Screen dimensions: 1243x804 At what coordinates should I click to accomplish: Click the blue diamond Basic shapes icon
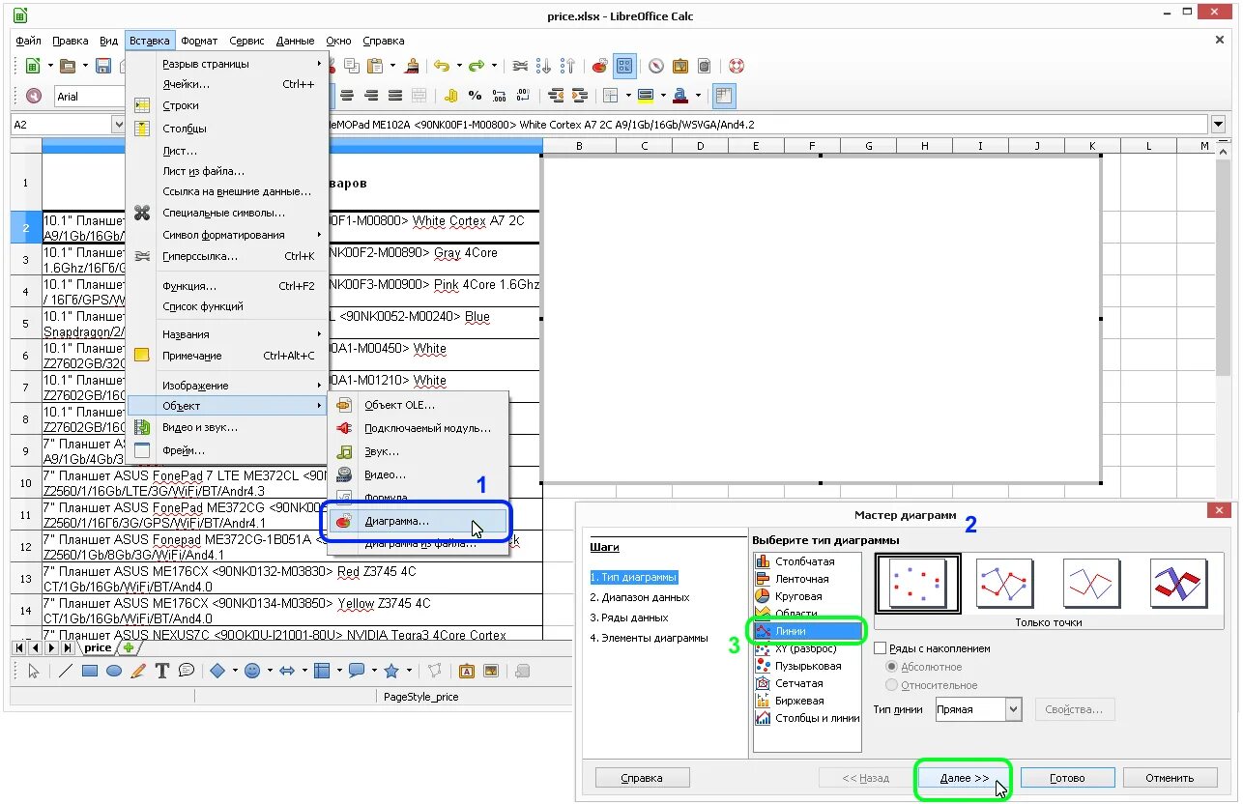[x=217, y=671]
